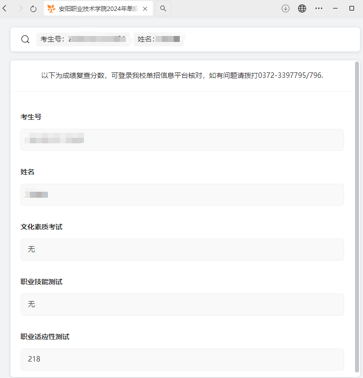Click the 考生号 search chip at top

(82, 39)
